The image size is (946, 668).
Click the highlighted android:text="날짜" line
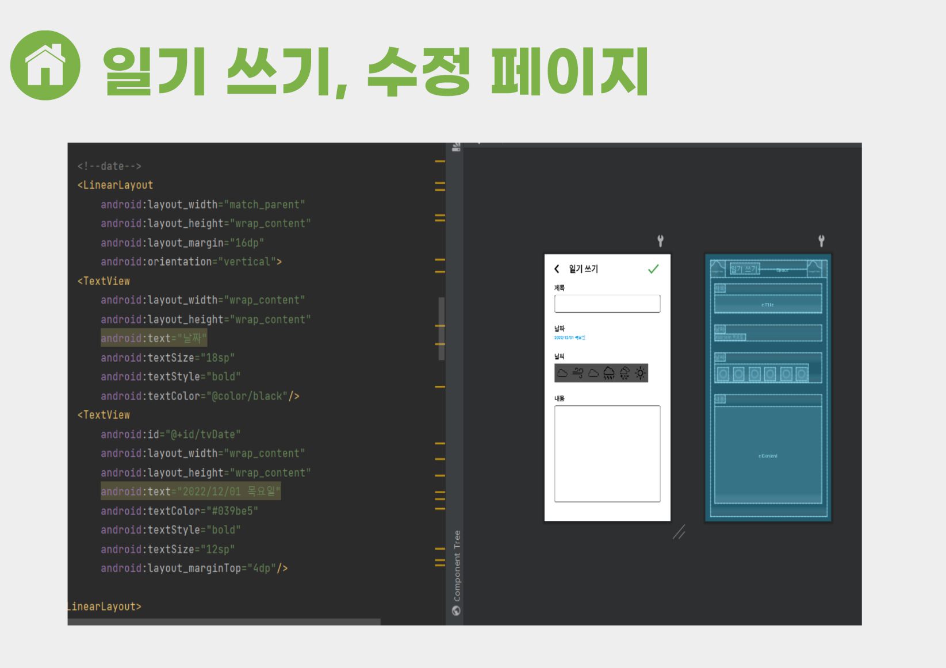point(154,338)
